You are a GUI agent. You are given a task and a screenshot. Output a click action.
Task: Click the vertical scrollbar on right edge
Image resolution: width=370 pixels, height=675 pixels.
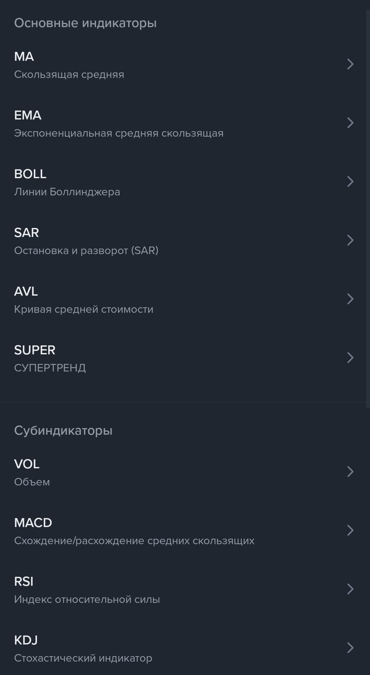(x=368, y=206)
